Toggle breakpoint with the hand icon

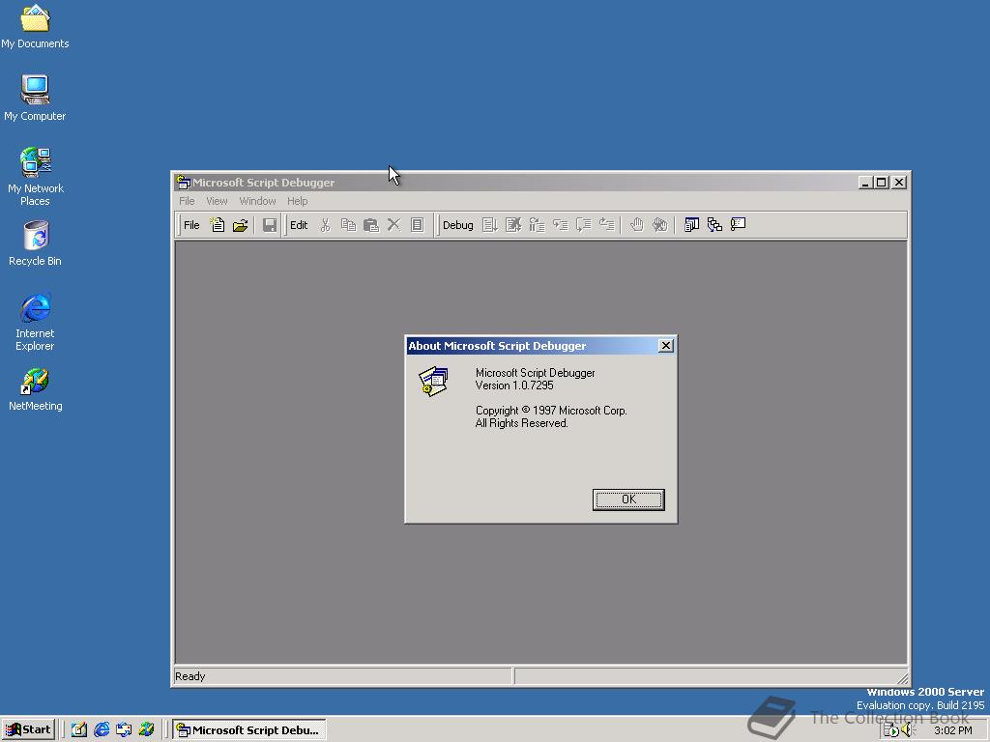pos(636,224)
